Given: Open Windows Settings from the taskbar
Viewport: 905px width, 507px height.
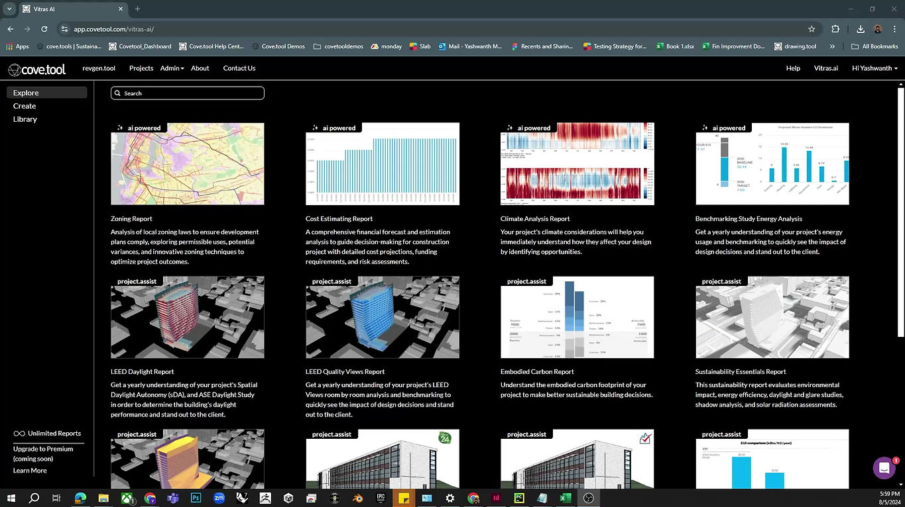Looking at the screenshot, I should pos(450,498).
